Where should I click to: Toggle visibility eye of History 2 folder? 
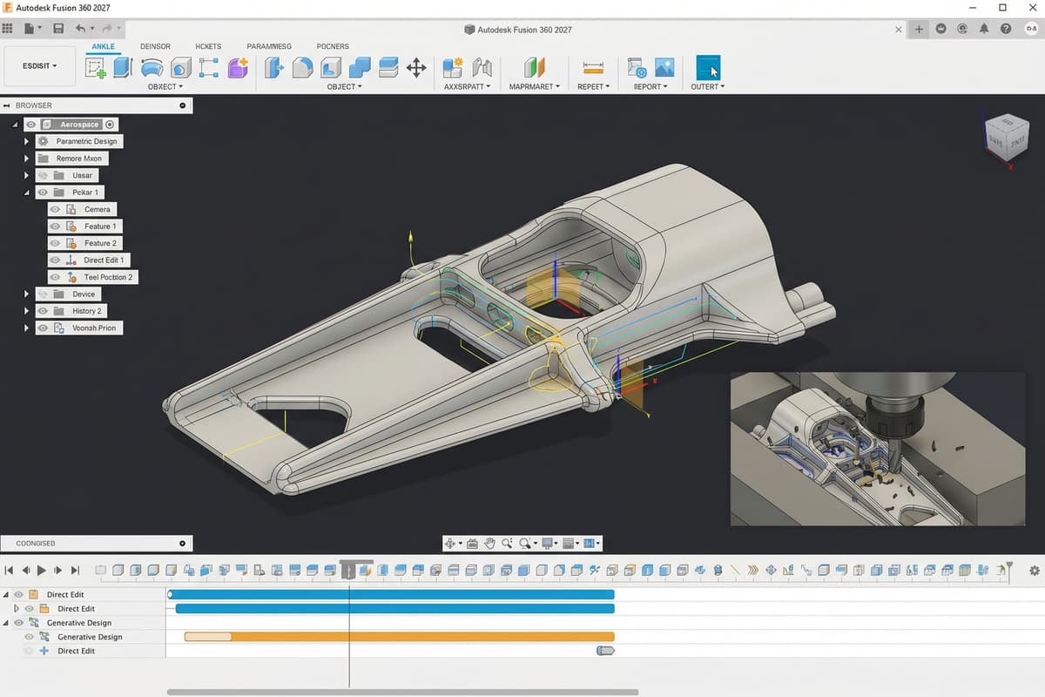click(42, 311)
